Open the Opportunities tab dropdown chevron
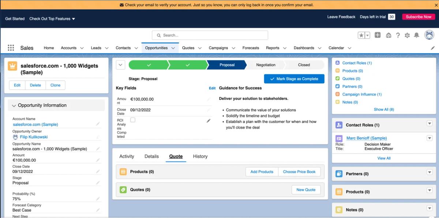 click(x=173, y=48)
